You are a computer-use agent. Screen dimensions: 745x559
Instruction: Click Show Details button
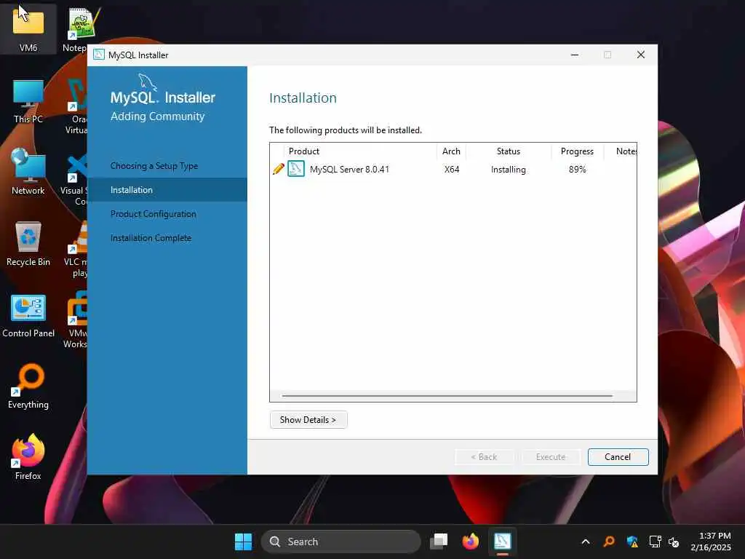[x=308, y=420]
